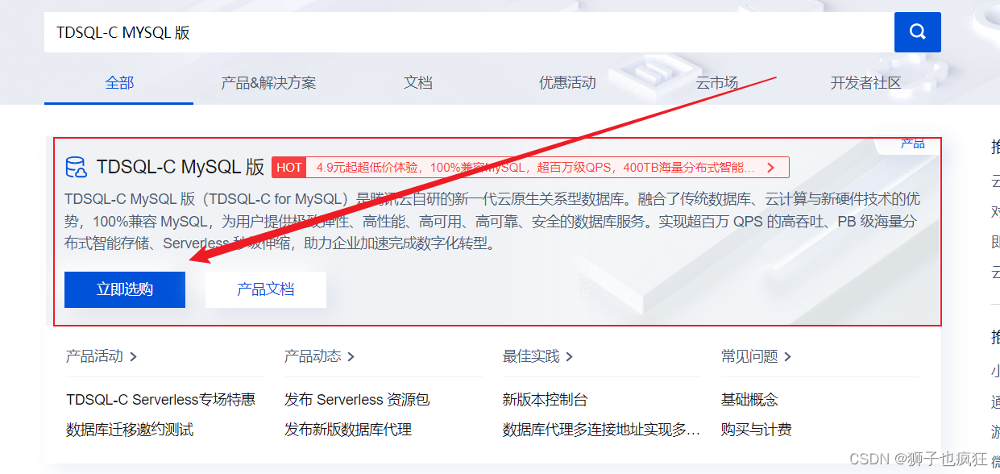Open 发布新版数据库代理 link

[x=348, y=430]
